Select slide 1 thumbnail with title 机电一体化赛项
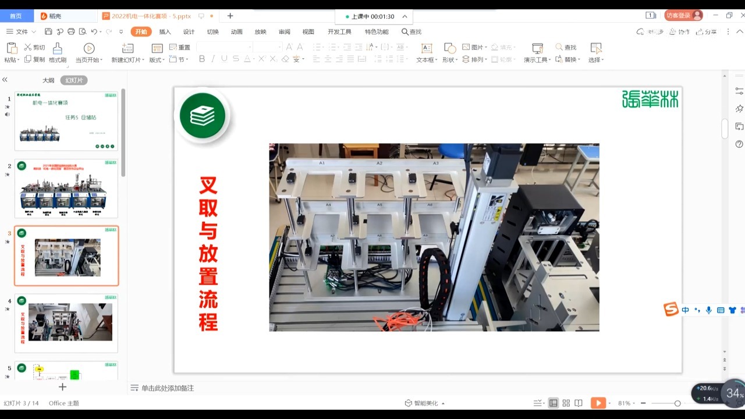Screen dimensions: 745x419 (66, 121)
